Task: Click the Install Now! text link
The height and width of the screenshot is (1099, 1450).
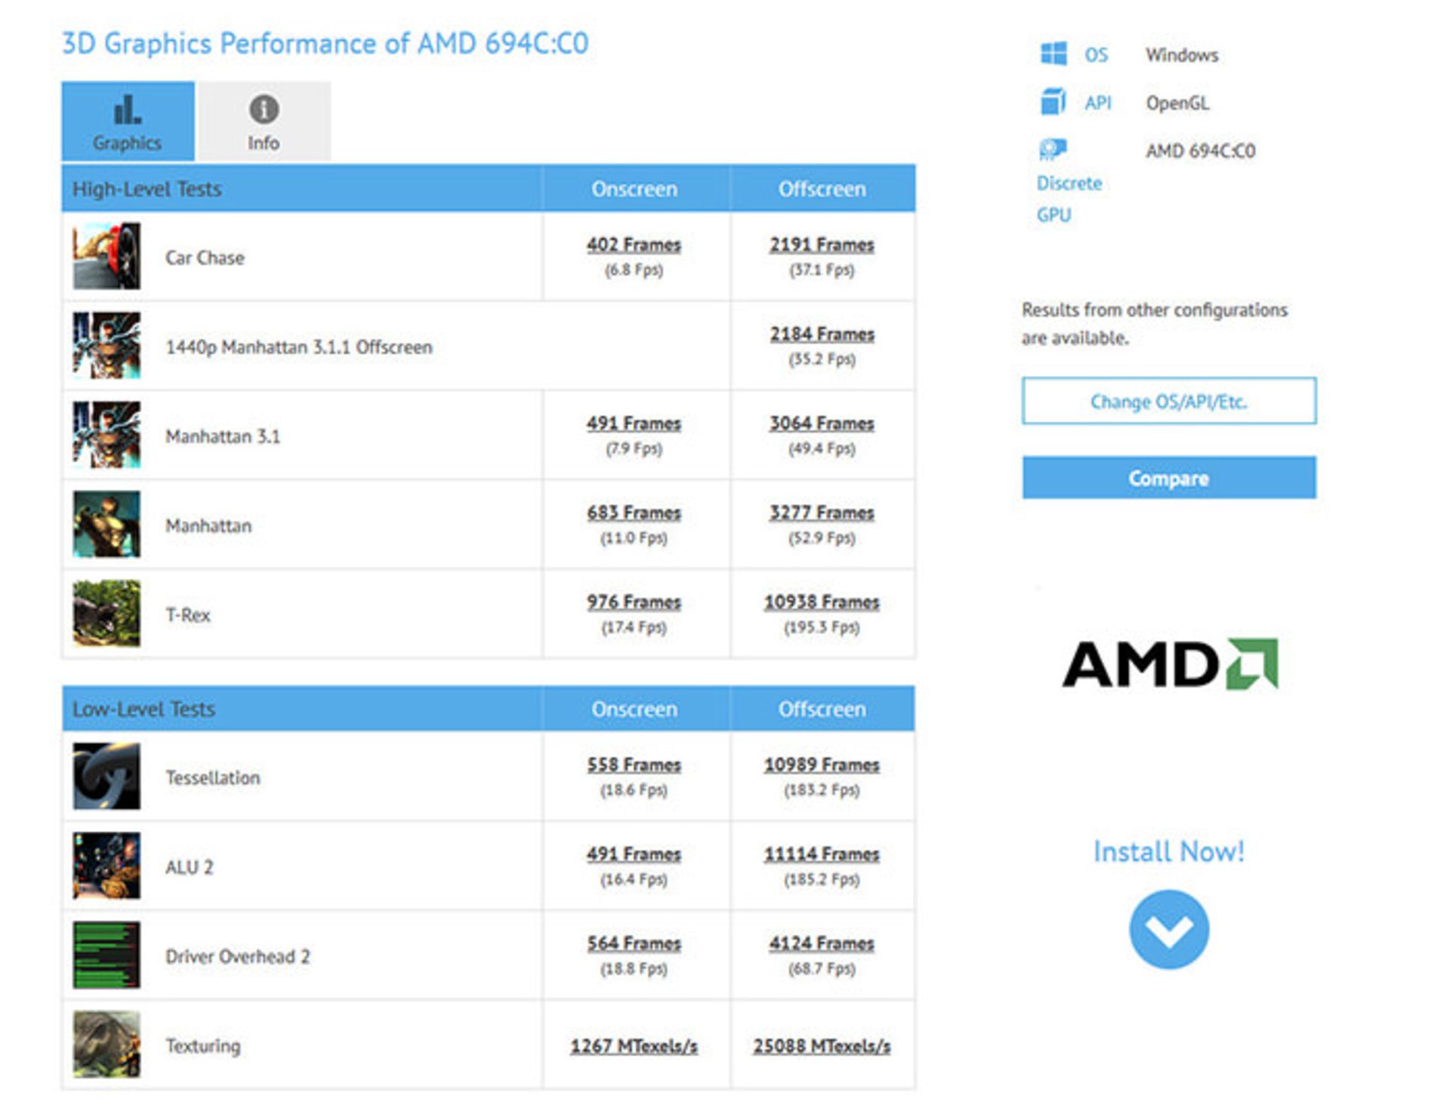Action: coord(1168,851)
